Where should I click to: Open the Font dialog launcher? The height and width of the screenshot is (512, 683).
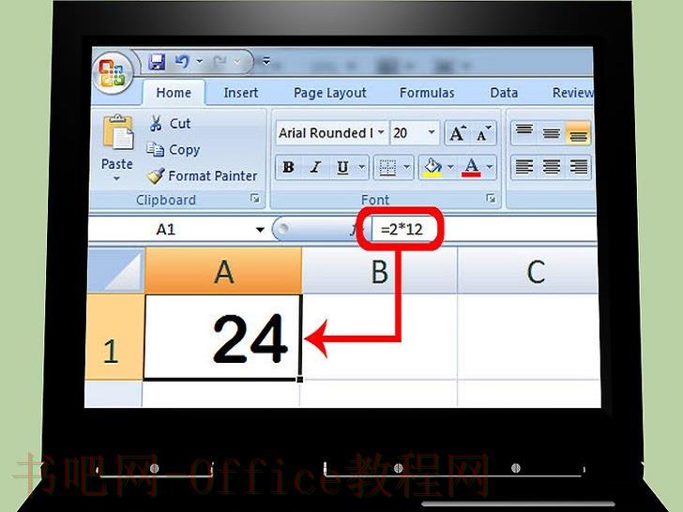pos(491,199)
